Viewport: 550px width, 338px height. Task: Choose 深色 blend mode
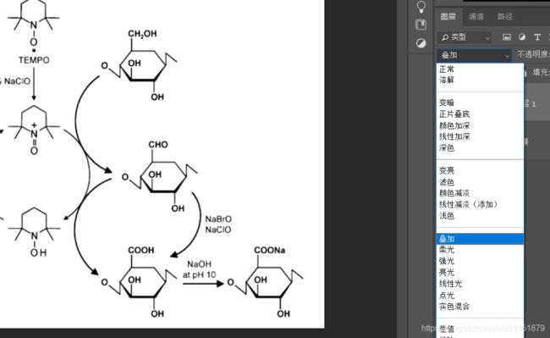coord(480,147)
